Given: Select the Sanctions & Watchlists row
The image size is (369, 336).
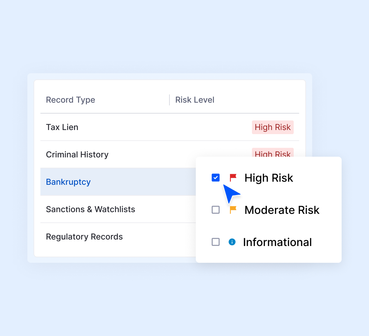Looking at the screenshot, I should (x=90, y=209).
